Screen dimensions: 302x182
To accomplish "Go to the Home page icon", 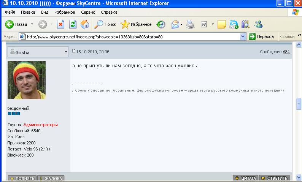I will coord(85,24).
